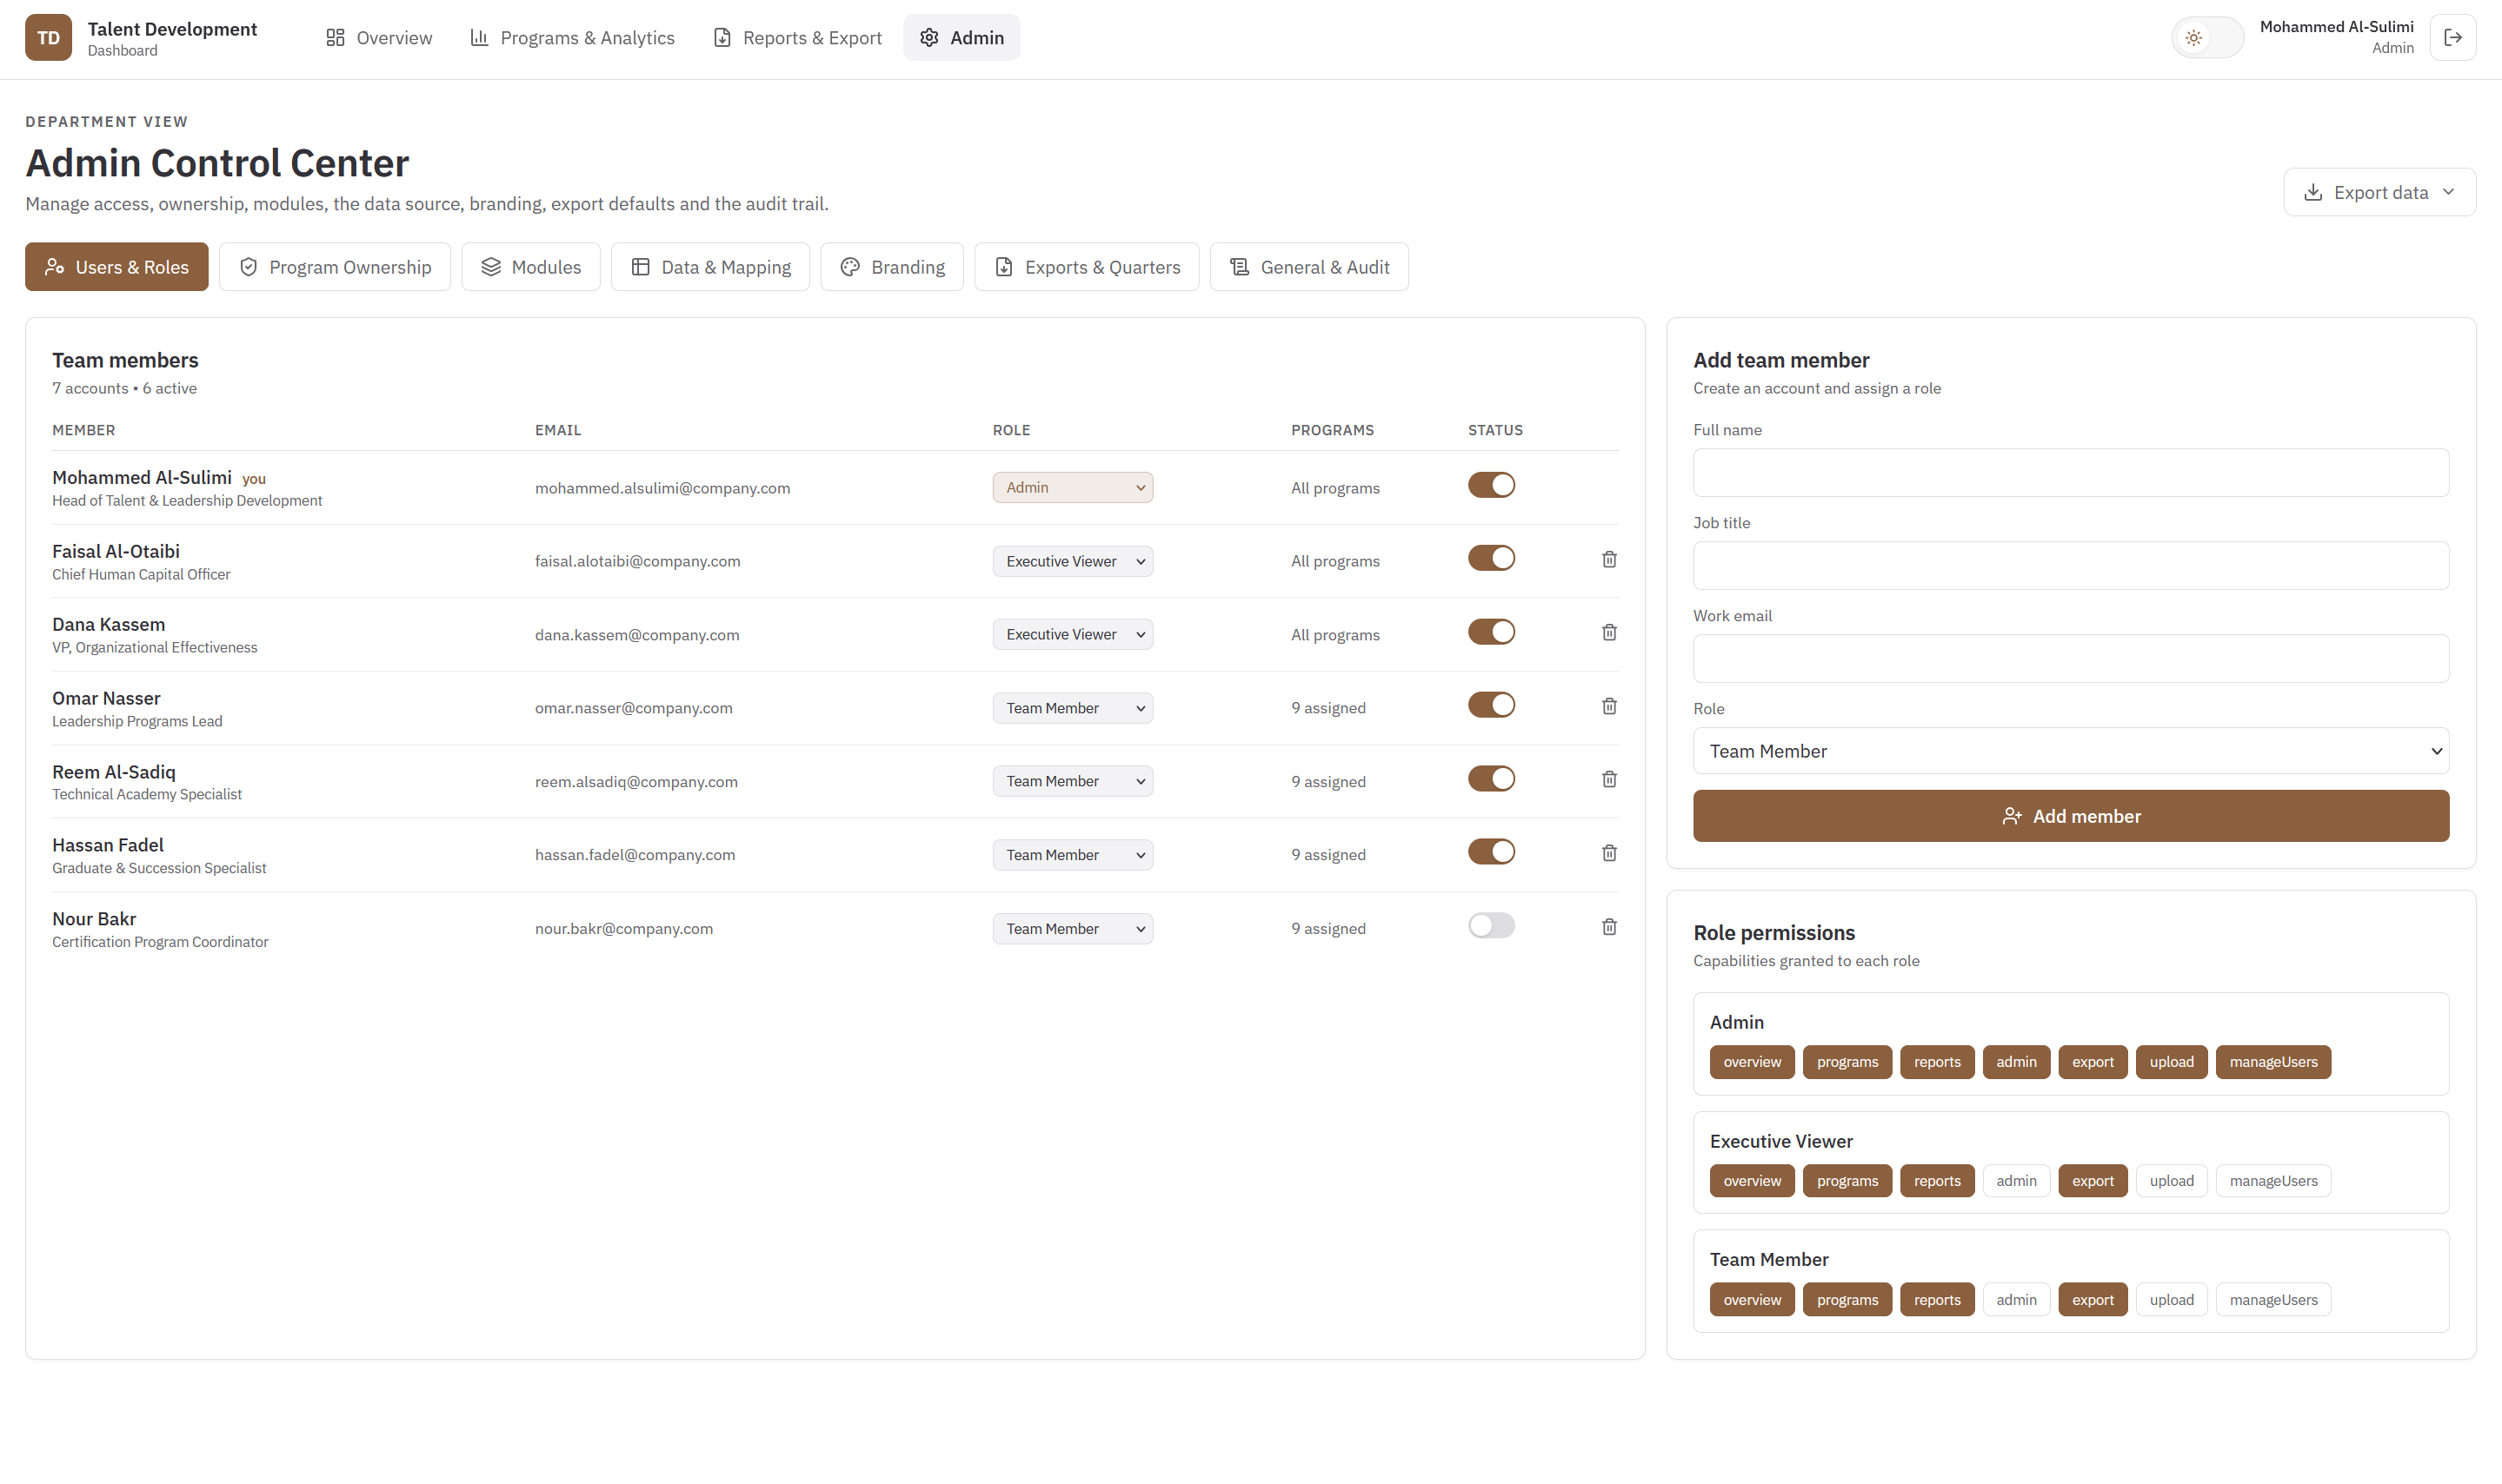Delete Dana Kassem via trash icon
Viewport: 2502px width, 1484px height.
(x=1608, y=632)
